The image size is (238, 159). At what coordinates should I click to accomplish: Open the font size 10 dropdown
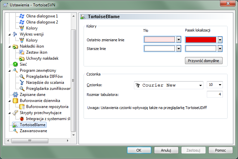pyautogui.click(x=220, y=85)
